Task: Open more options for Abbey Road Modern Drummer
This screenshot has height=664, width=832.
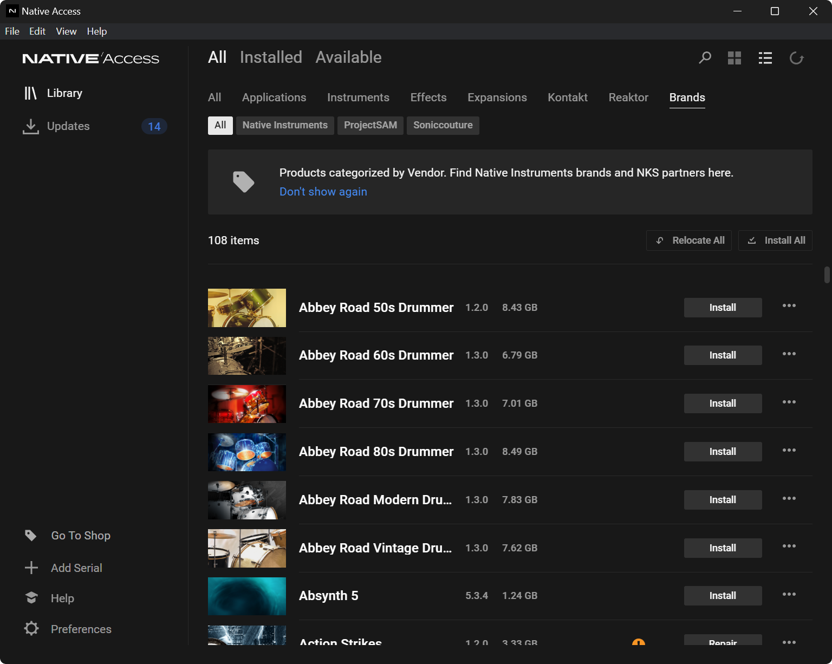Action: (x=789, y=499)
